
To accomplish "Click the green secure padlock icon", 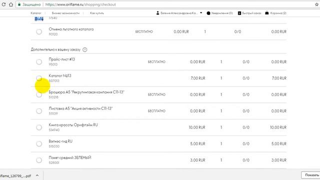I will pyautogui.click(x=19, y=4).
